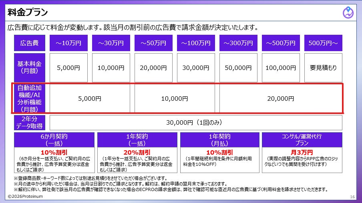Image resolution: width=362 pixels, height=203 pixels.
Task: Select the ～100万円 column header
Action: (x=196, y=43)
